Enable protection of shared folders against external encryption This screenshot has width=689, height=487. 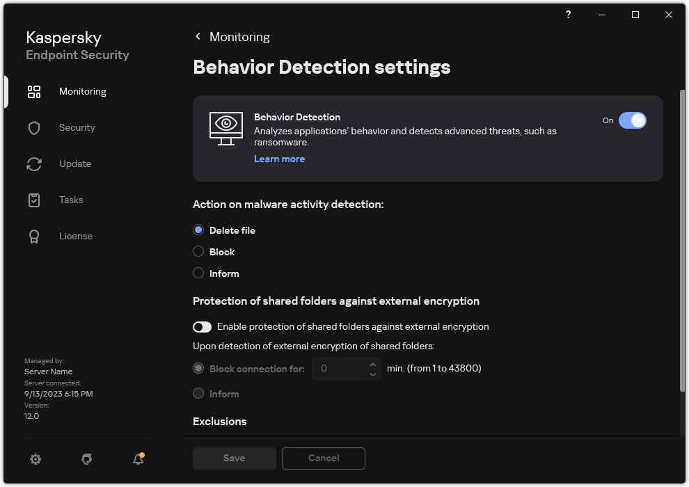click(202, 326)
